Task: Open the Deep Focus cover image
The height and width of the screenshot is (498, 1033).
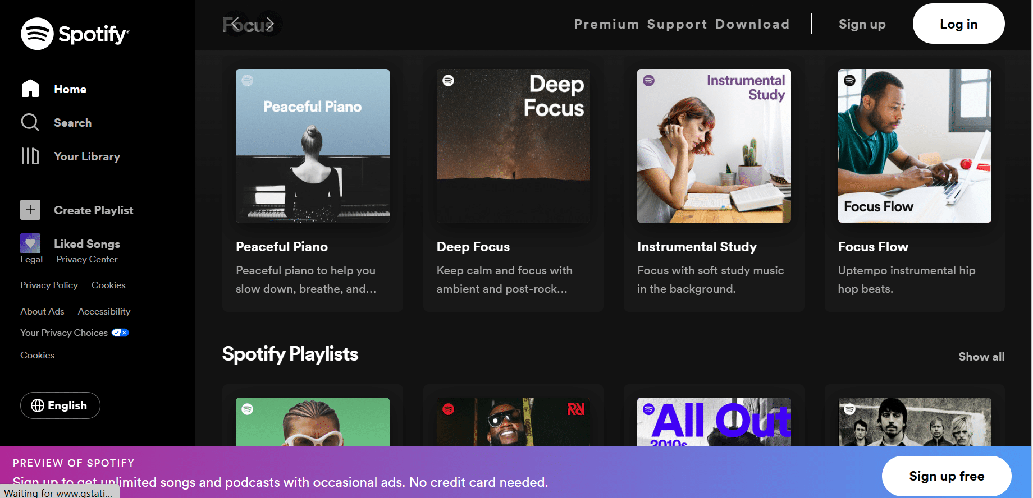Action: [x=513, y=146]
